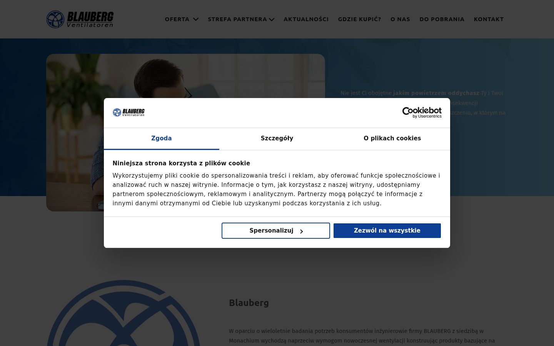Screen dimensions: 554x346
Task: Open the Do pobrania section
Action: 442,19
